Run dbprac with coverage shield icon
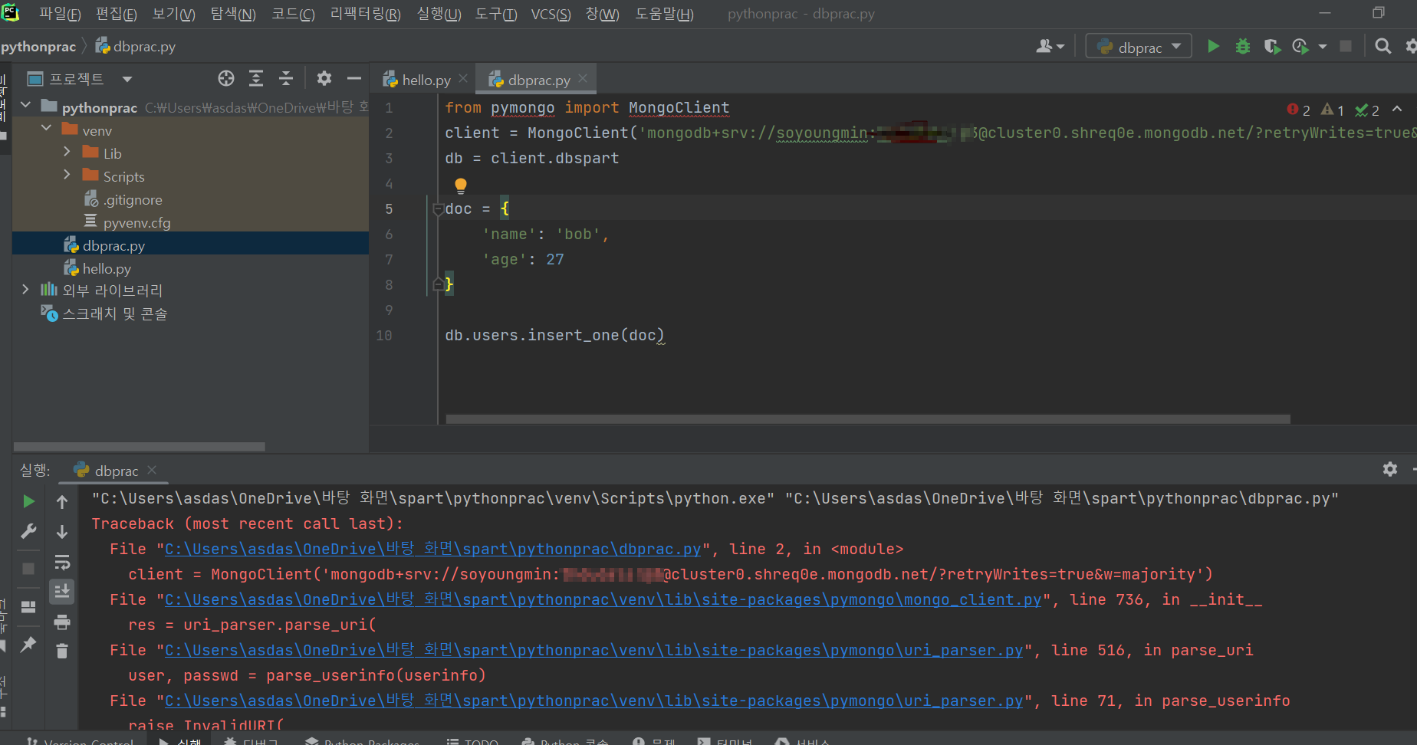 tap(1272, 47)
